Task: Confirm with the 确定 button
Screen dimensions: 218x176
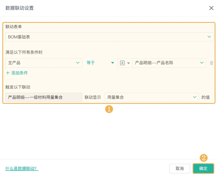Action: pos(203,168)
